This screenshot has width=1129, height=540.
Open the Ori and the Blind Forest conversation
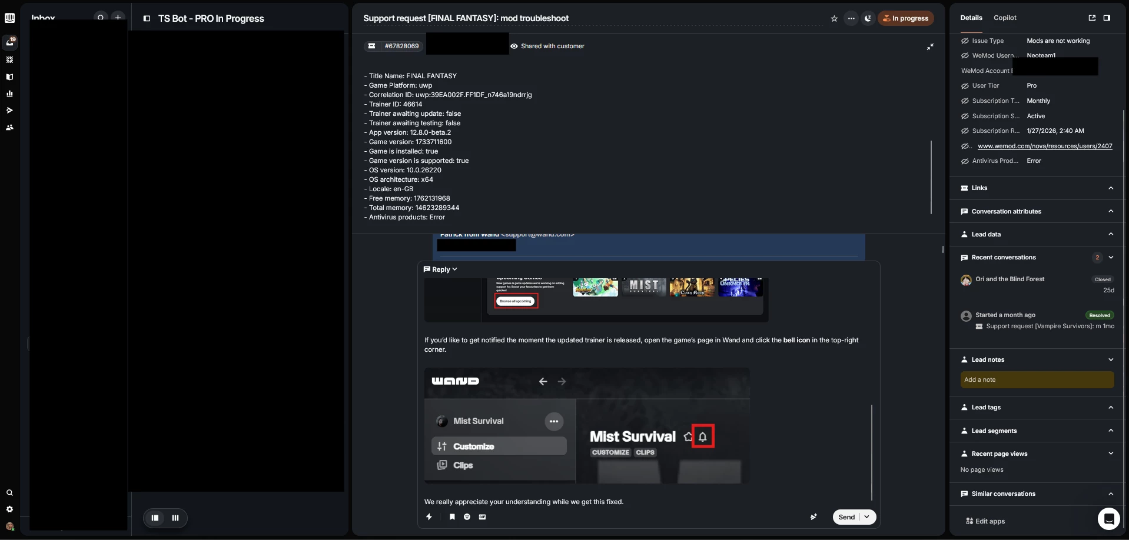click(x=1037, y=284)
